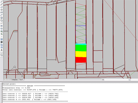Select the Polyline tool
The width and height of the screenshot is (138, 103).
[2, 7]
